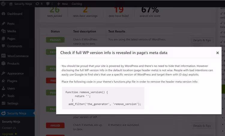The height and width of the screenshot is (136, 225).
Task: Click the Tools wrench icon
Action: tap(3, 96)
